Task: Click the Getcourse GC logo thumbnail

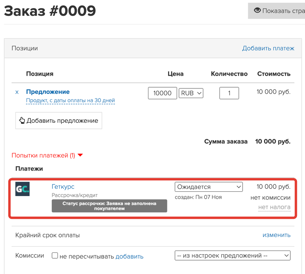Action: [x=22, y=189]
